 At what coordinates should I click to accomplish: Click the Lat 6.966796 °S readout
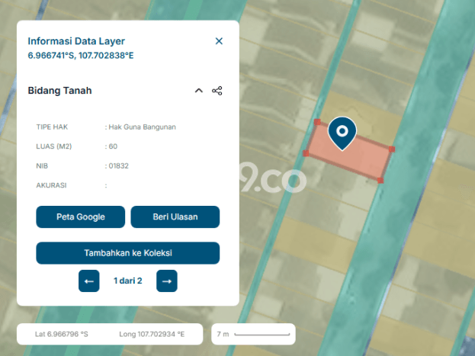tap(62, 334)
